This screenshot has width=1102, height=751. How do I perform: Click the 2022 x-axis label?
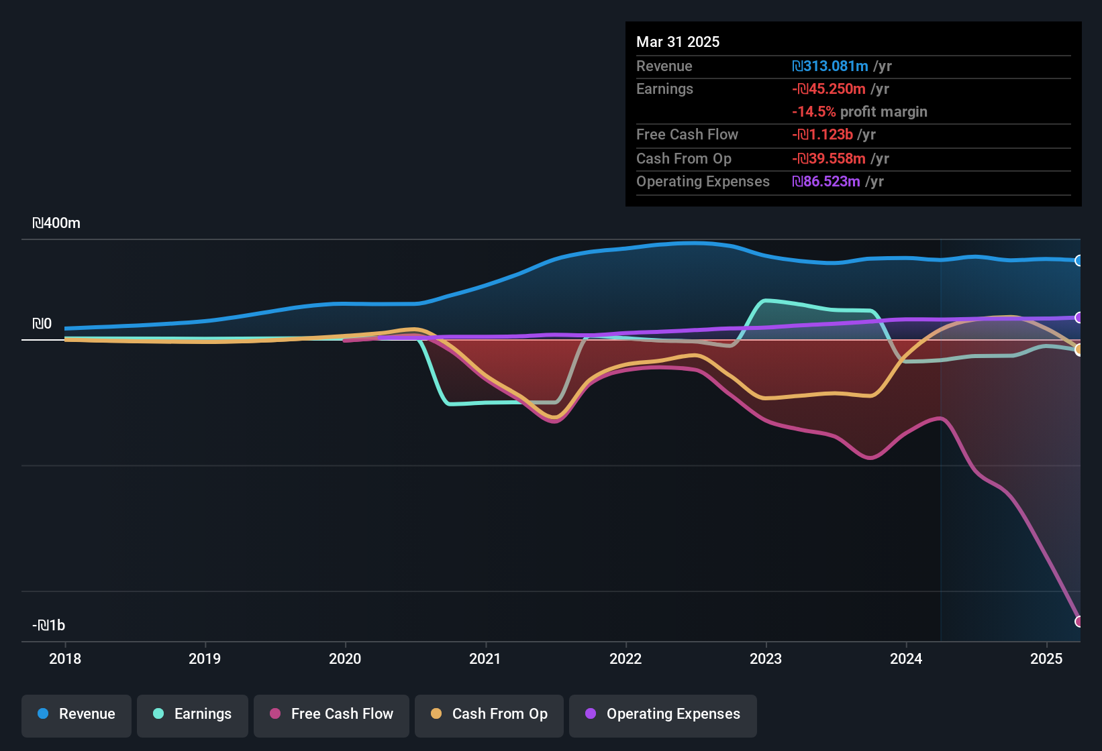625,658
